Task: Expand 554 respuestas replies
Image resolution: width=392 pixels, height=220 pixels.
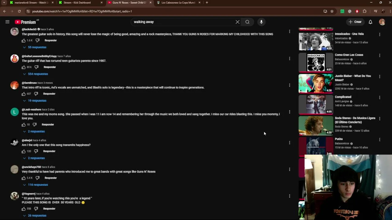Action: point(36,74)
